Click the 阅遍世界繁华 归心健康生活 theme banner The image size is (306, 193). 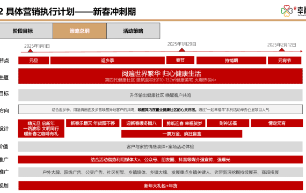(x=161, y=76)
